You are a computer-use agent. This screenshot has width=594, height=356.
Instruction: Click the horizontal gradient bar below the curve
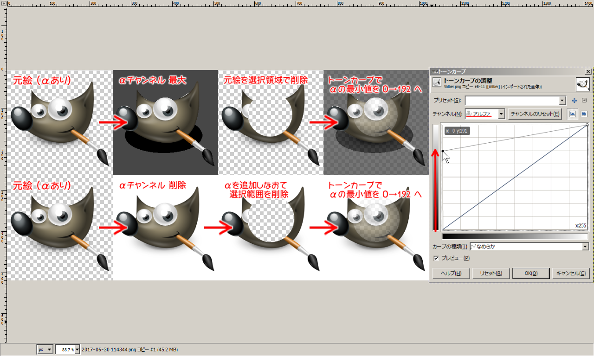(515, 235)
